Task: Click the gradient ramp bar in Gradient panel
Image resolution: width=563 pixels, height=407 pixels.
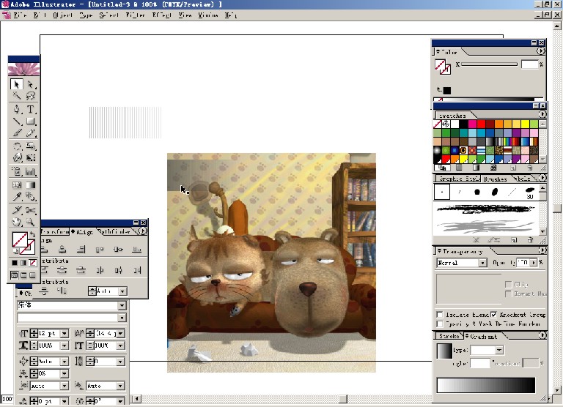Action: pyautogui.click(x=486, y=385)
